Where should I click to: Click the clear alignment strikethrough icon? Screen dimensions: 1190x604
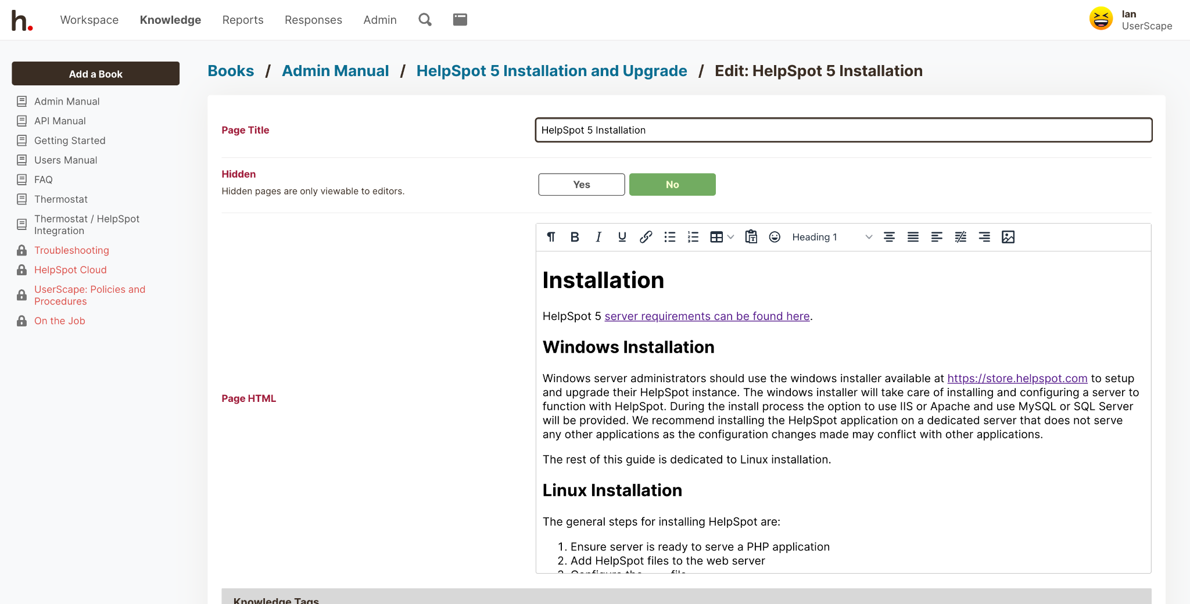[960, 237]
